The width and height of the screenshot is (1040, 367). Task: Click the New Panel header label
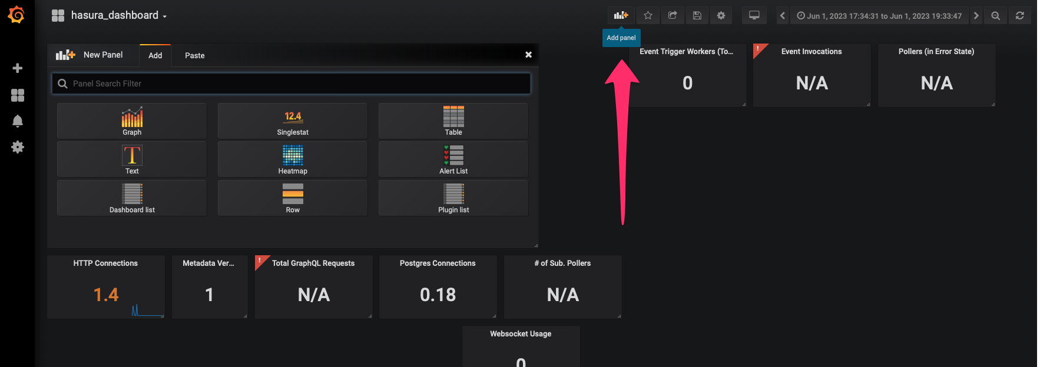pyautogui.click(x=103, y=55)
